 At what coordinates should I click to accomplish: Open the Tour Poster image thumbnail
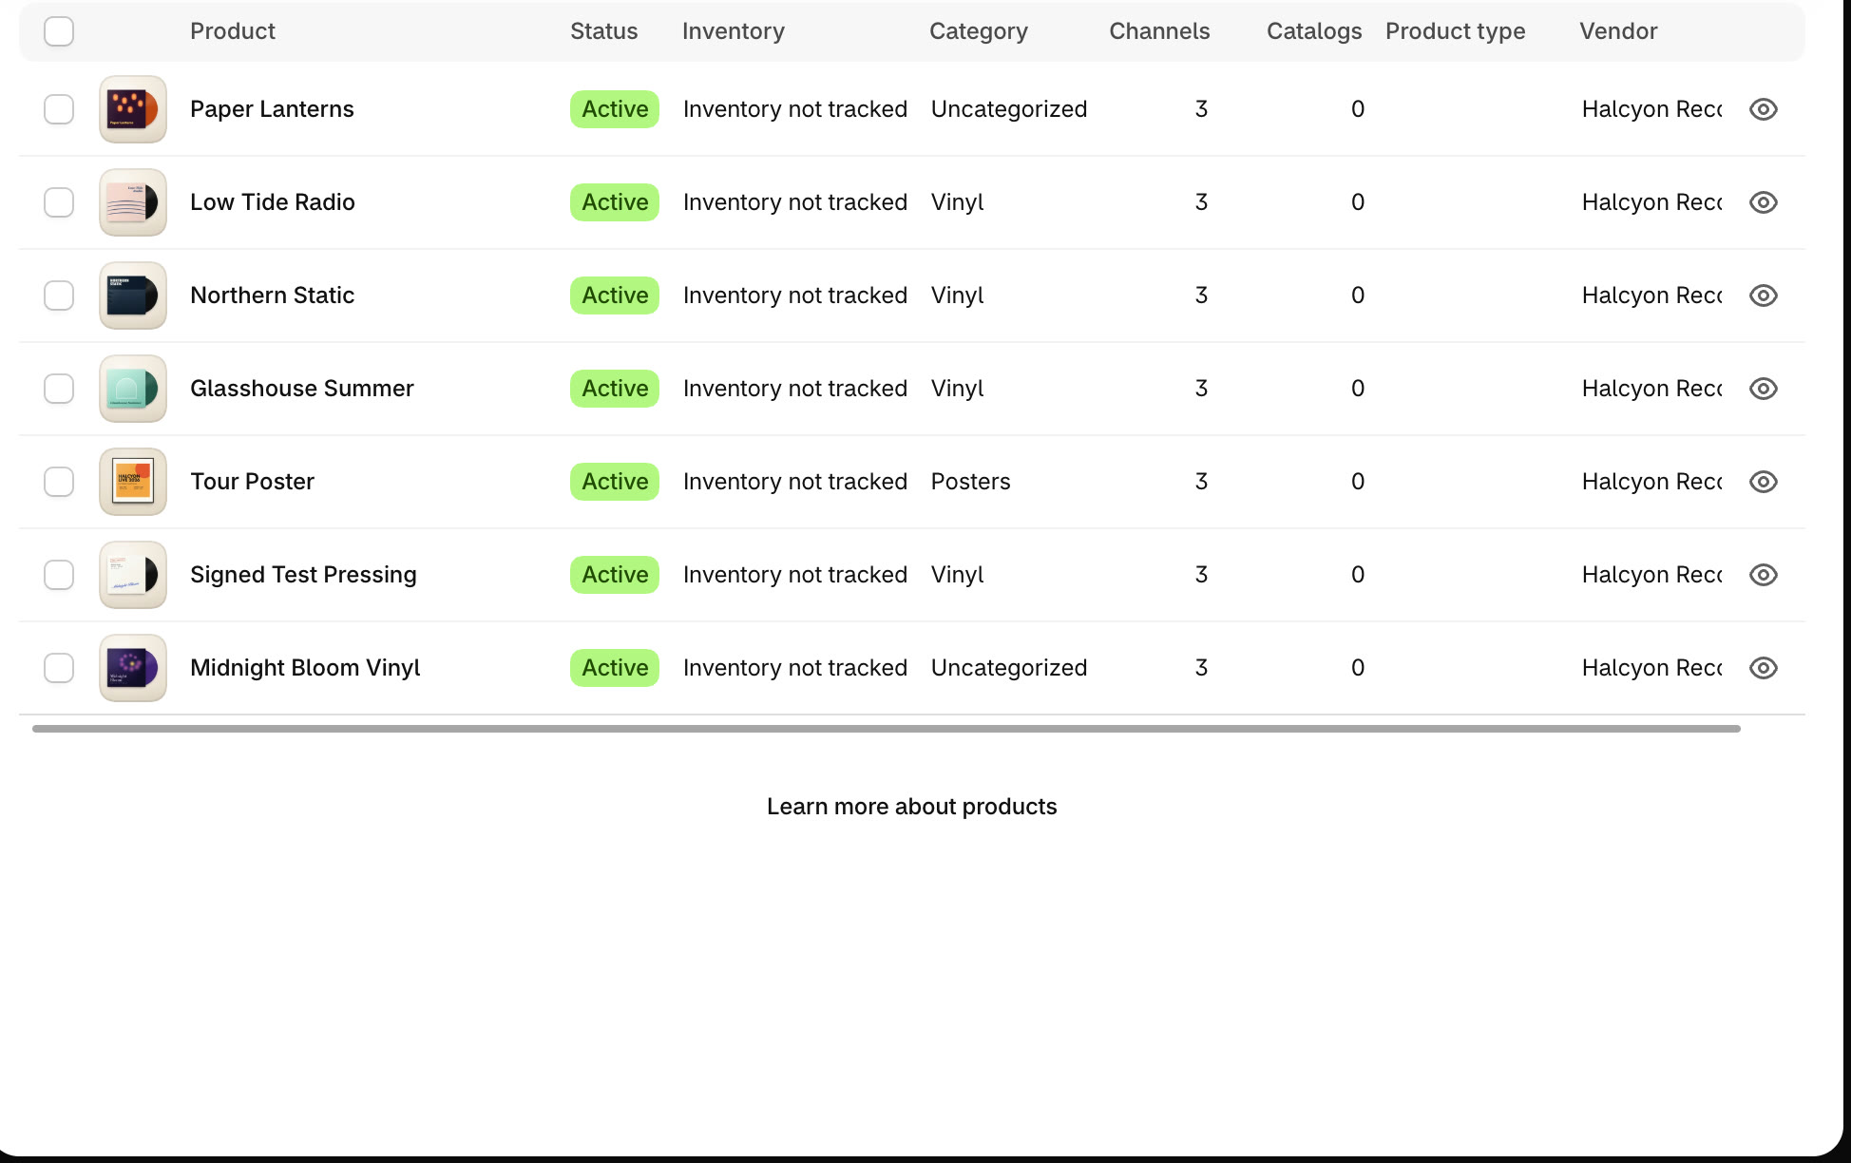click(133, 482)
